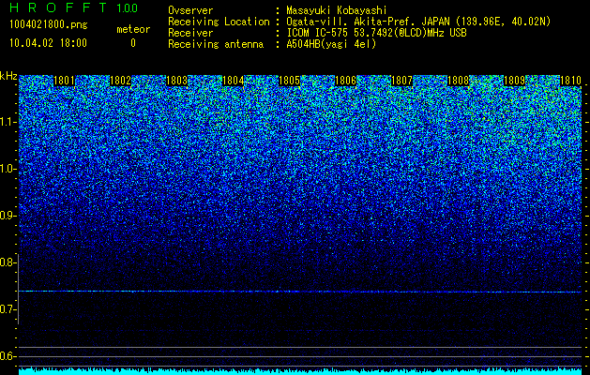Click the A504HB(yagi 4el) antenna value
Image resolution: width=590 pixels, height=375 pixels.
pos(331,44)
